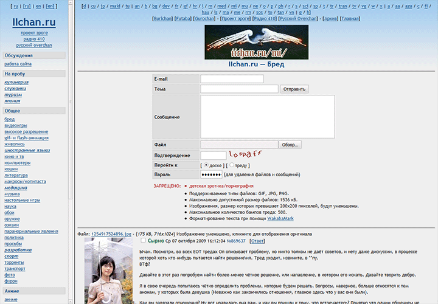Click the Сообщение message text area

pos(268,117)
